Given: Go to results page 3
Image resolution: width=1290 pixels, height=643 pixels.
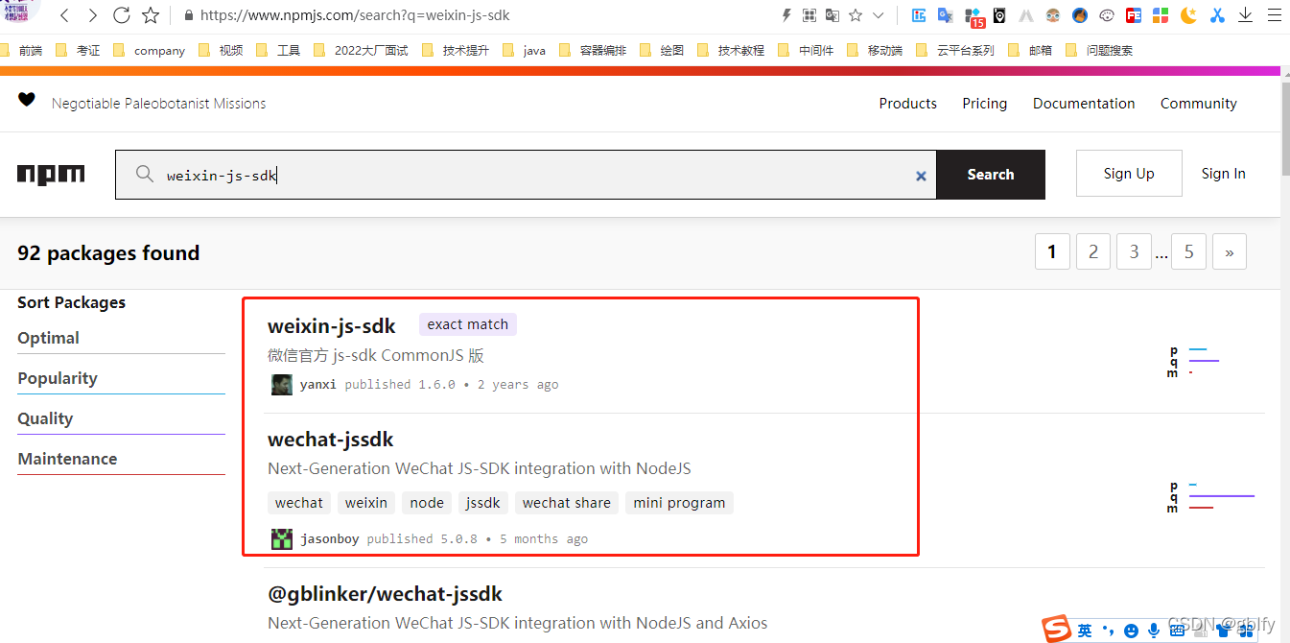Looking at the screenshot, I should click(x=1134, y=252).
